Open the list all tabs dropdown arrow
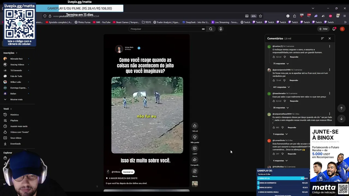The height and width of the screenshot is (196, 349). 313,8
